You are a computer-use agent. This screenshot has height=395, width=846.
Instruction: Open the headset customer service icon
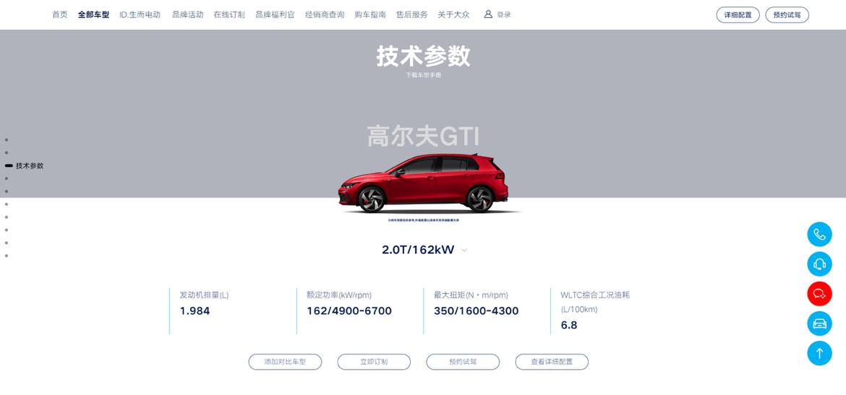click(819, 264)
